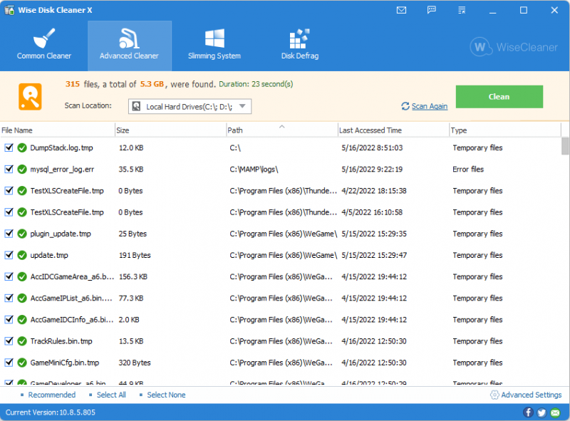Screen dimensions: 570x421
Task: Uncheck the mysql_error_log.err checkbox
Action: 9,169
